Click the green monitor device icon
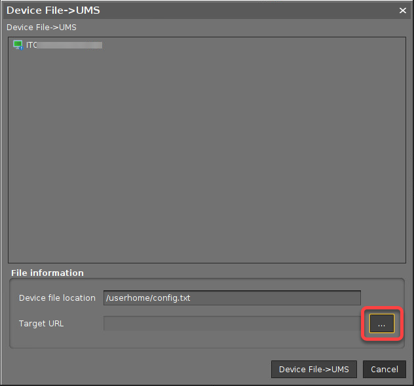 click(18, 45)
